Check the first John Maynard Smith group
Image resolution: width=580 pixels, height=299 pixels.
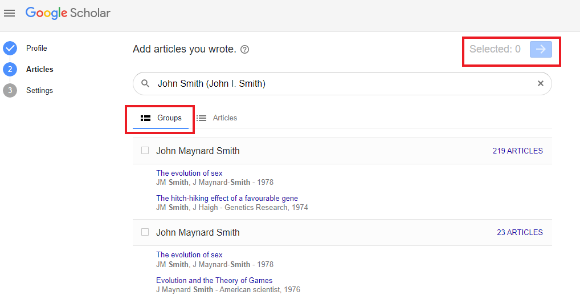pos(145,151)
